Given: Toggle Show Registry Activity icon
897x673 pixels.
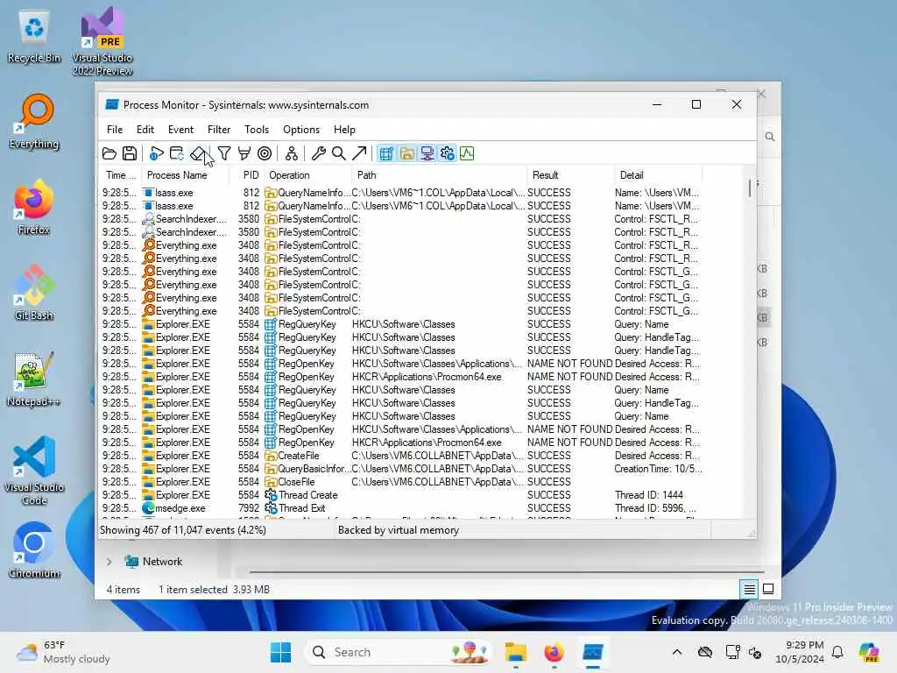Looking at the screenshot, I should point(386,153).
